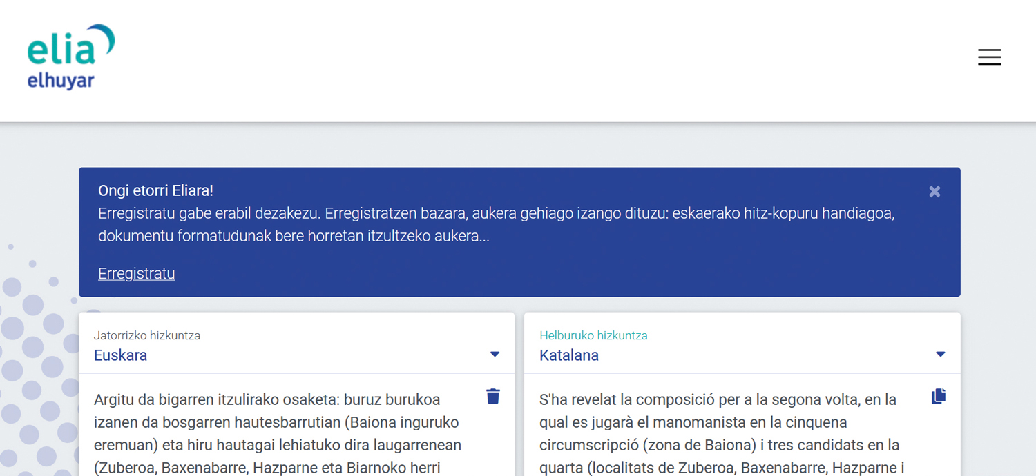Open the hamburger menu
This screenshot has width=1036, height=476.
pyautogui.click(x=989, y=57)
